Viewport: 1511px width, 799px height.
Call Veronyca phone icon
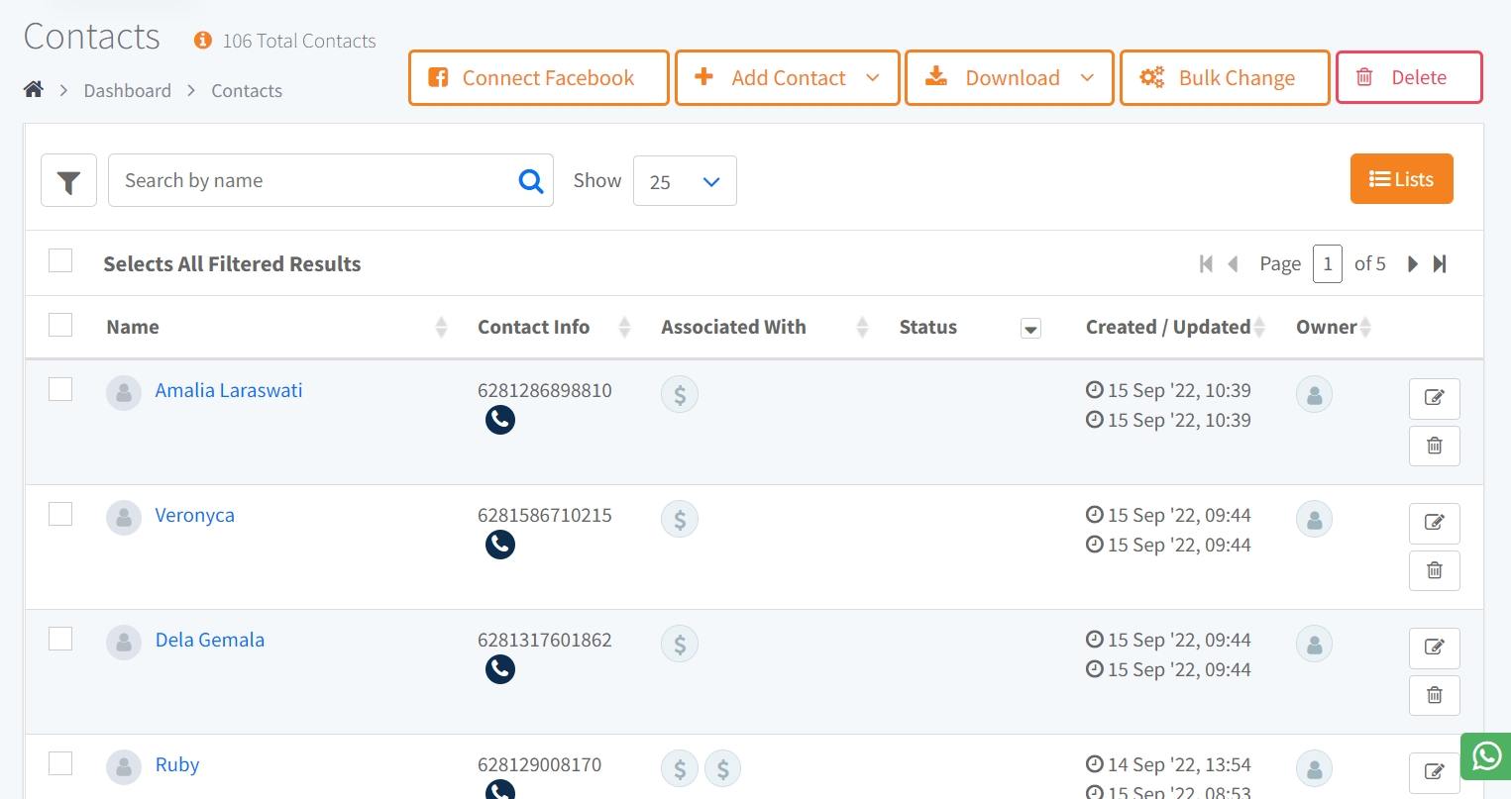[500, 545]
